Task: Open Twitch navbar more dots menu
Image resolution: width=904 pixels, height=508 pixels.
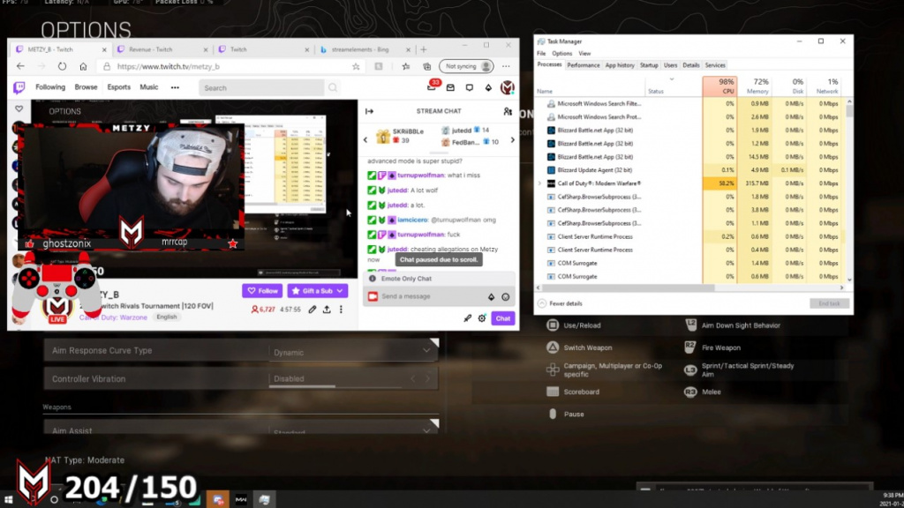Action: [x=175, y=87]
